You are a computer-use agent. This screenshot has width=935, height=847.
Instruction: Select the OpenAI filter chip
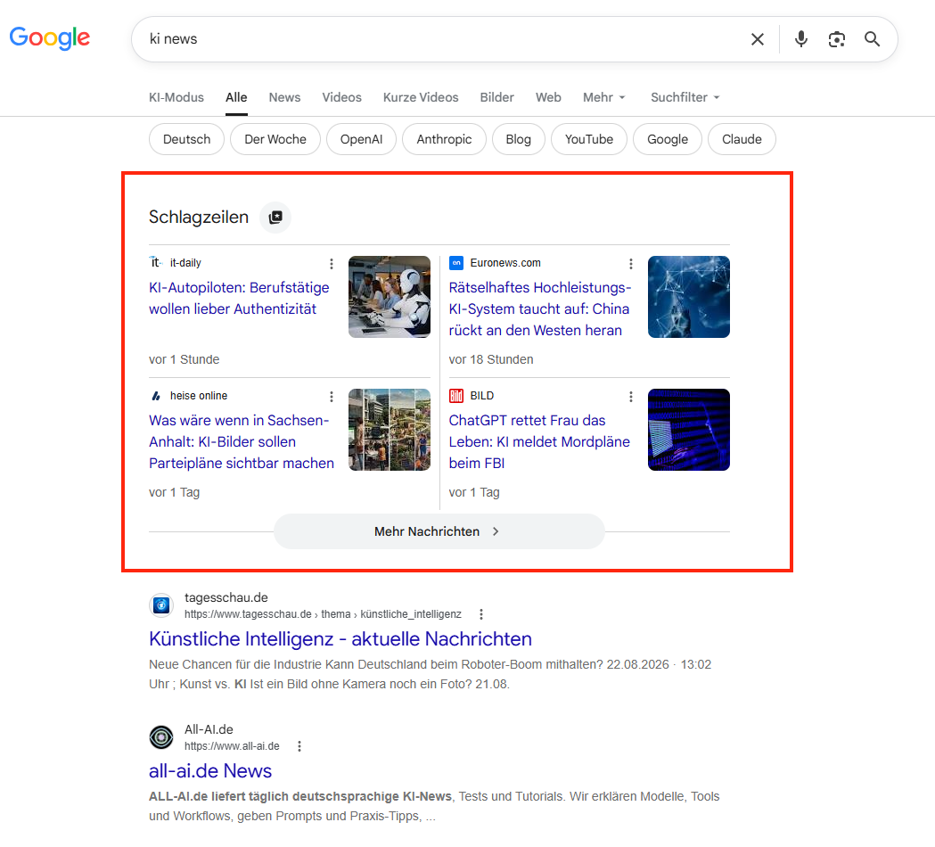361,139
